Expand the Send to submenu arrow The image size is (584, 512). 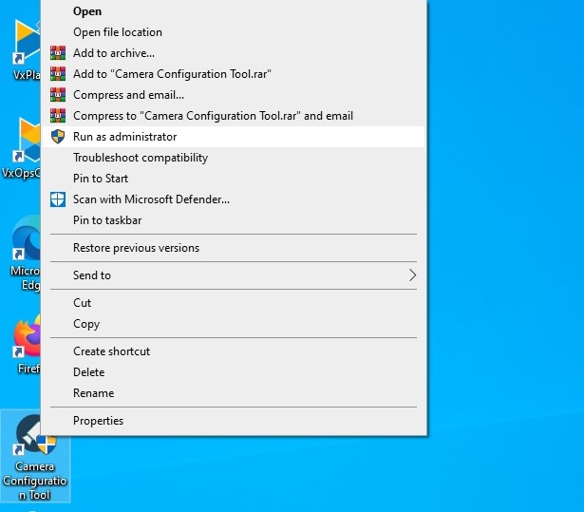(412, 275)
